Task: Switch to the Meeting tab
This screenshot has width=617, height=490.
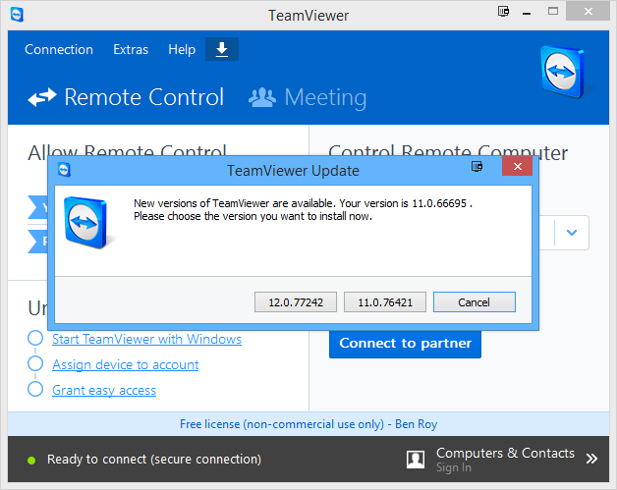Action: coord(308,97)
